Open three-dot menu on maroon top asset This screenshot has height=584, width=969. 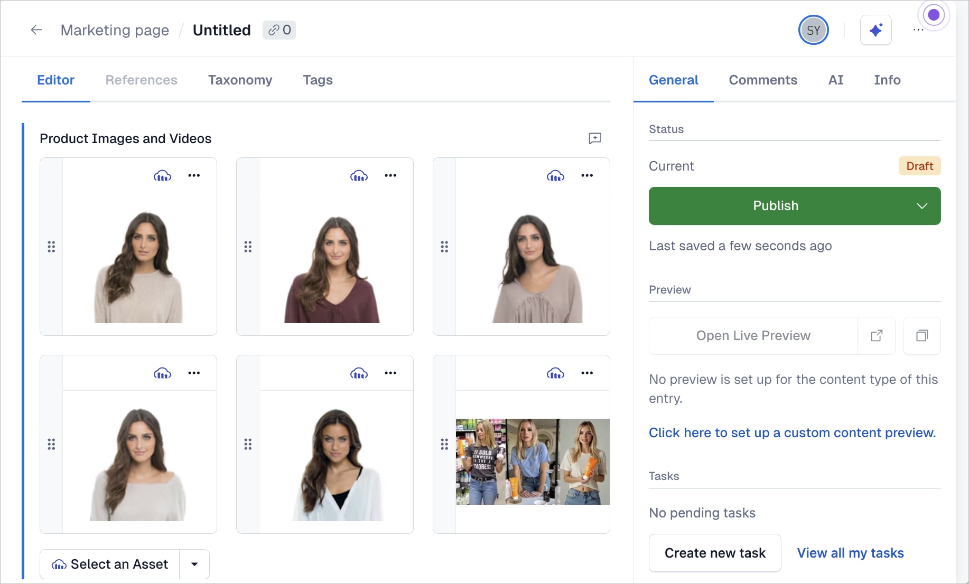tap(390, 176)
